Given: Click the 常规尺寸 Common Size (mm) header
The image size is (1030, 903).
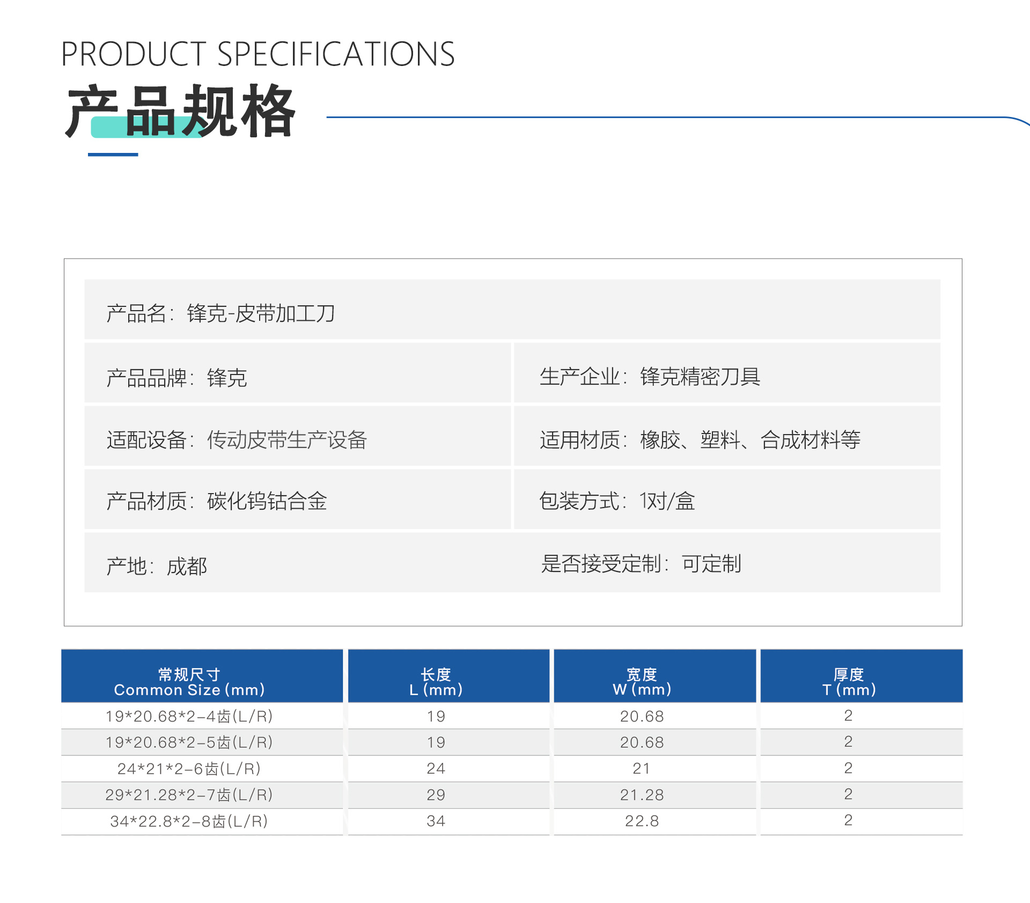Looking at the screenshot, I should coord(202,676).
